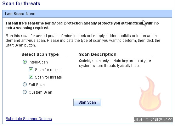Pick the Custom Scan radio option
Screen dimensions: 175x126
tap(25, 92)
